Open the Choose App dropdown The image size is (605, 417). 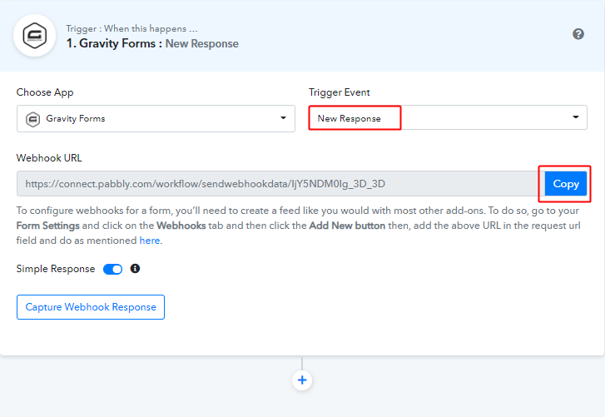click(x=156, y=118)
